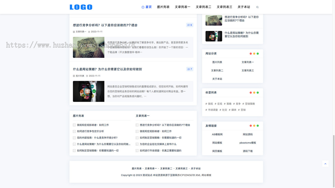335x188 pixels.
Task: Click the list icon beside 为您的企业在社交媒体上发布什么
Action: (137, 144)
